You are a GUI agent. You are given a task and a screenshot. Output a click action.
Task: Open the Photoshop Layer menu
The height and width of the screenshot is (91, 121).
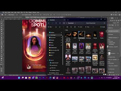click(x=12, y=12)
